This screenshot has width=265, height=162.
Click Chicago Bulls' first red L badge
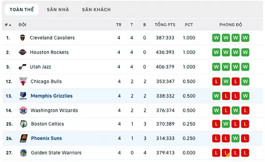pyautogui.click(x=216, y=81)
